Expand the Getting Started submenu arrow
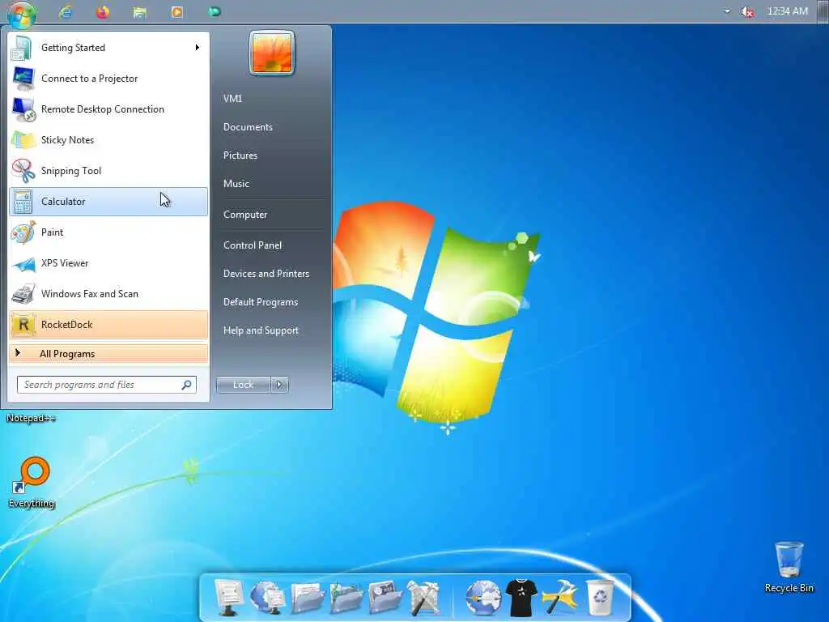This screenshot has width=829, height=622. (198, 48)
